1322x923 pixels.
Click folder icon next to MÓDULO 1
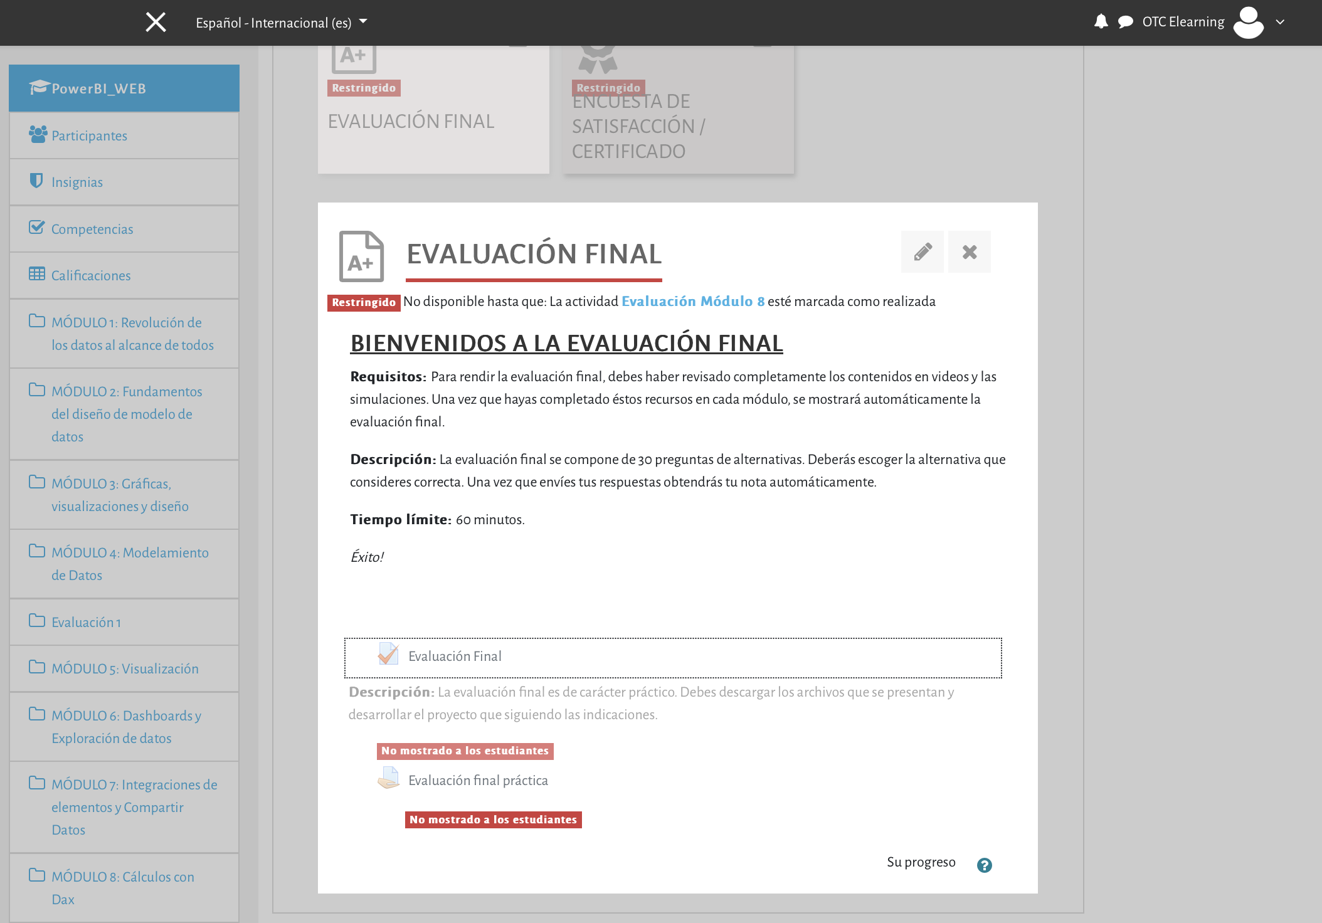click(x=37, y=321)
